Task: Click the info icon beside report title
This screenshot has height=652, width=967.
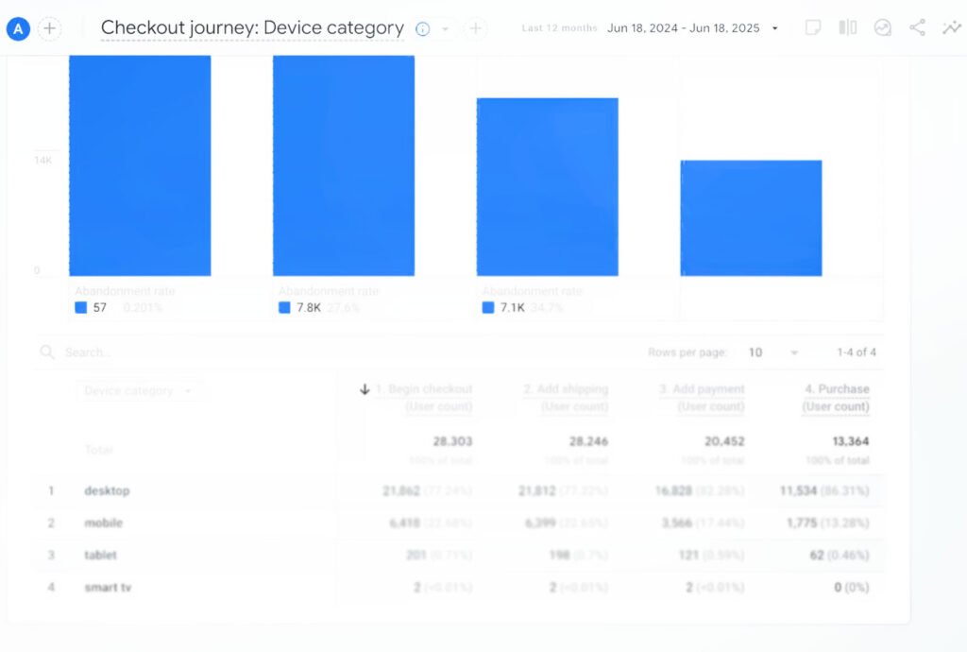Action: point(422,29)
